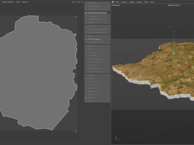Select the UV Peeler command
Screen dimensions: 194x145
pos(97,26)
